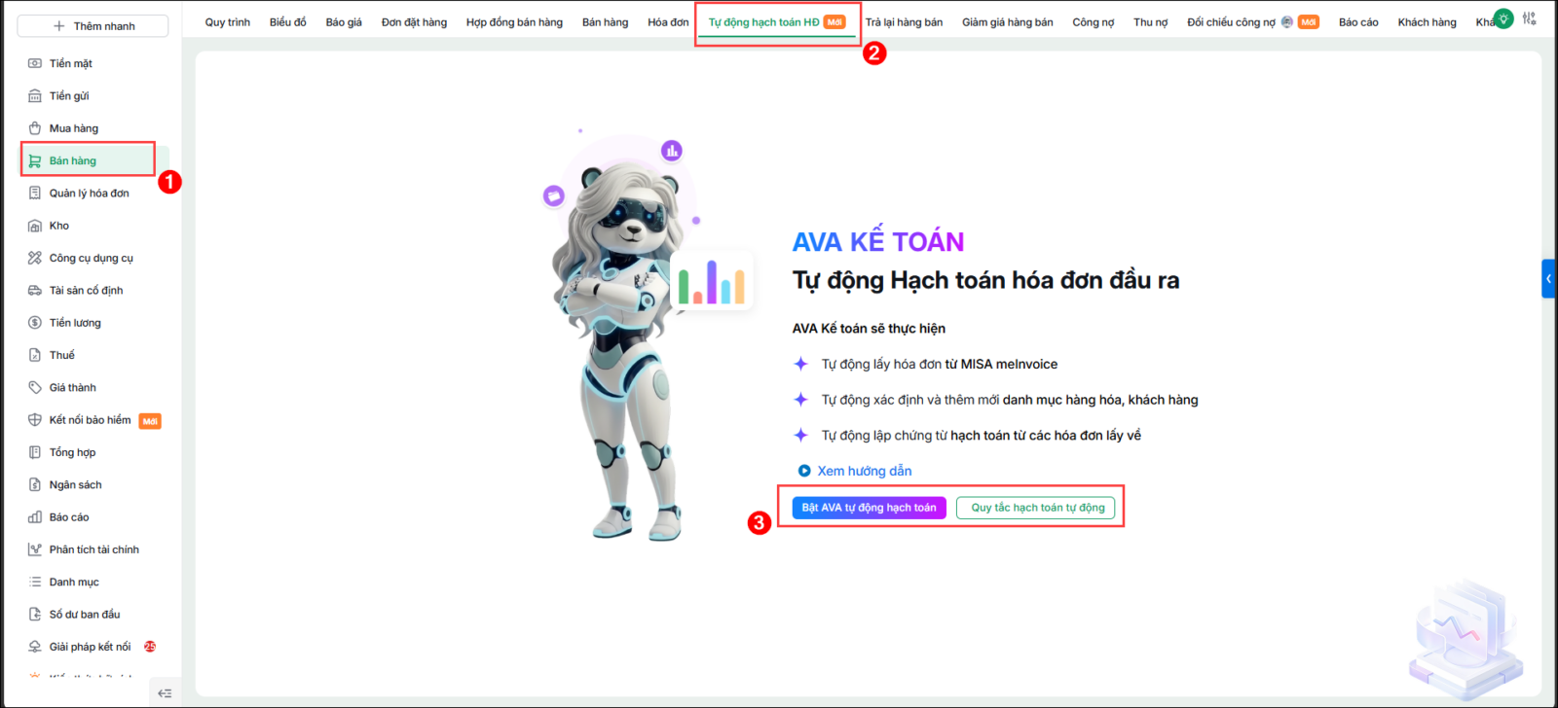The image size is (1558, 708).
Task: Select the Đơn đặt hàng tab
Action: (415, 22)
